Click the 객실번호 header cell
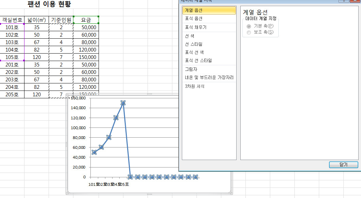 [12, 20]
